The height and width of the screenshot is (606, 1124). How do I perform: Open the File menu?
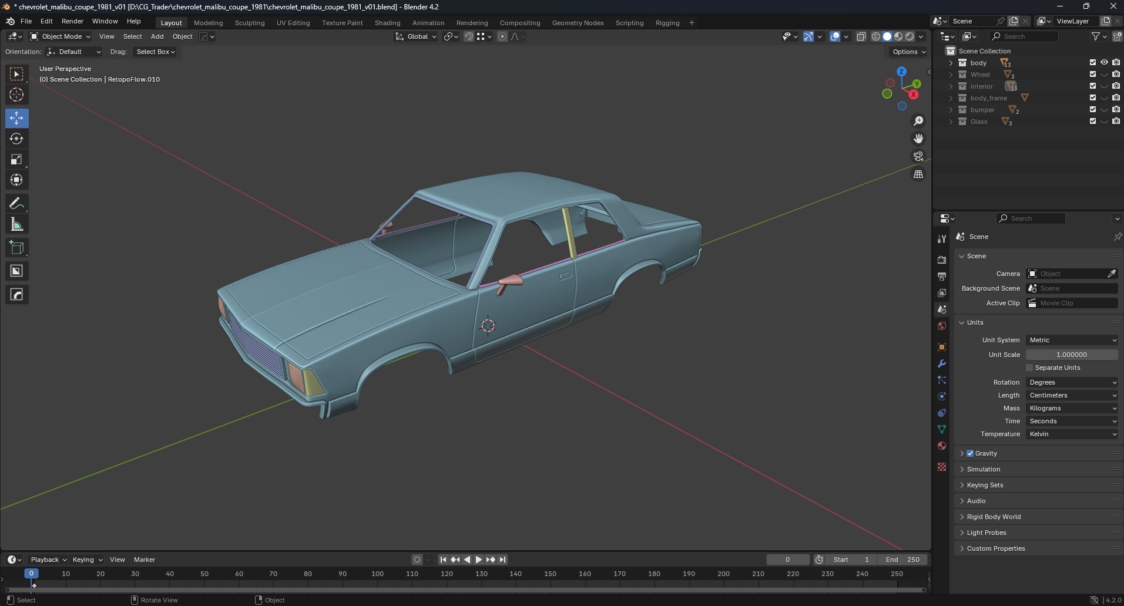click(x=26, y=21)
